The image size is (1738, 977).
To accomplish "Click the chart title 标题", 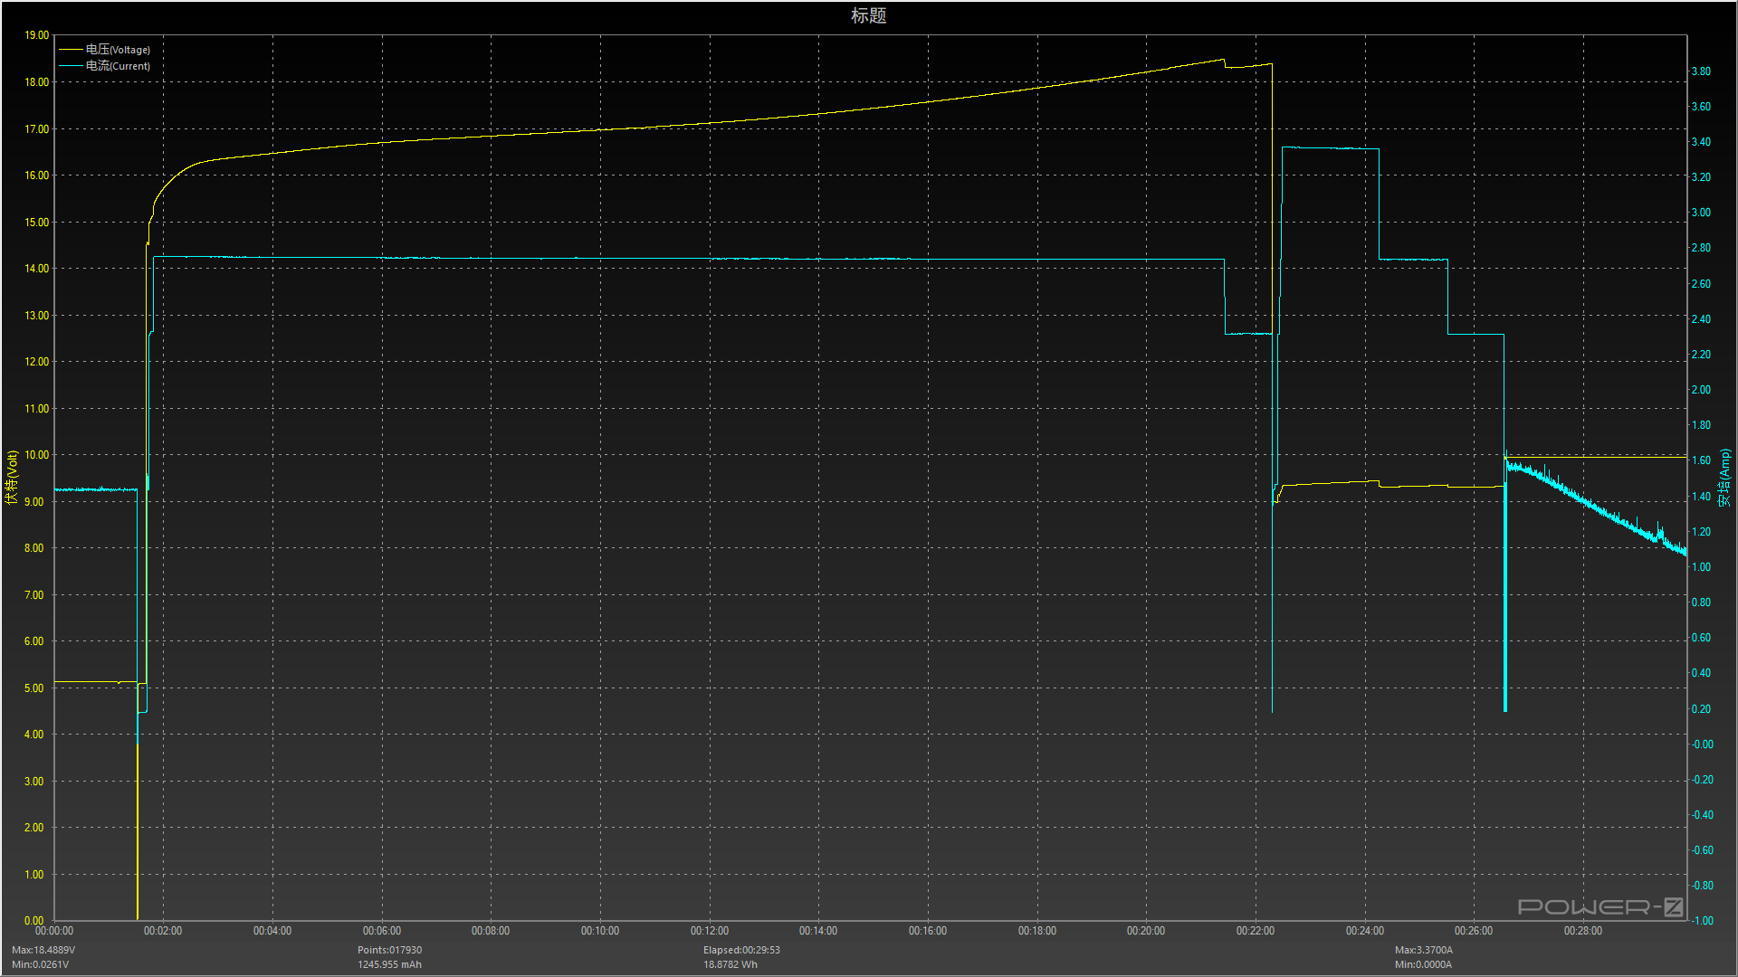I will [868, 15].
